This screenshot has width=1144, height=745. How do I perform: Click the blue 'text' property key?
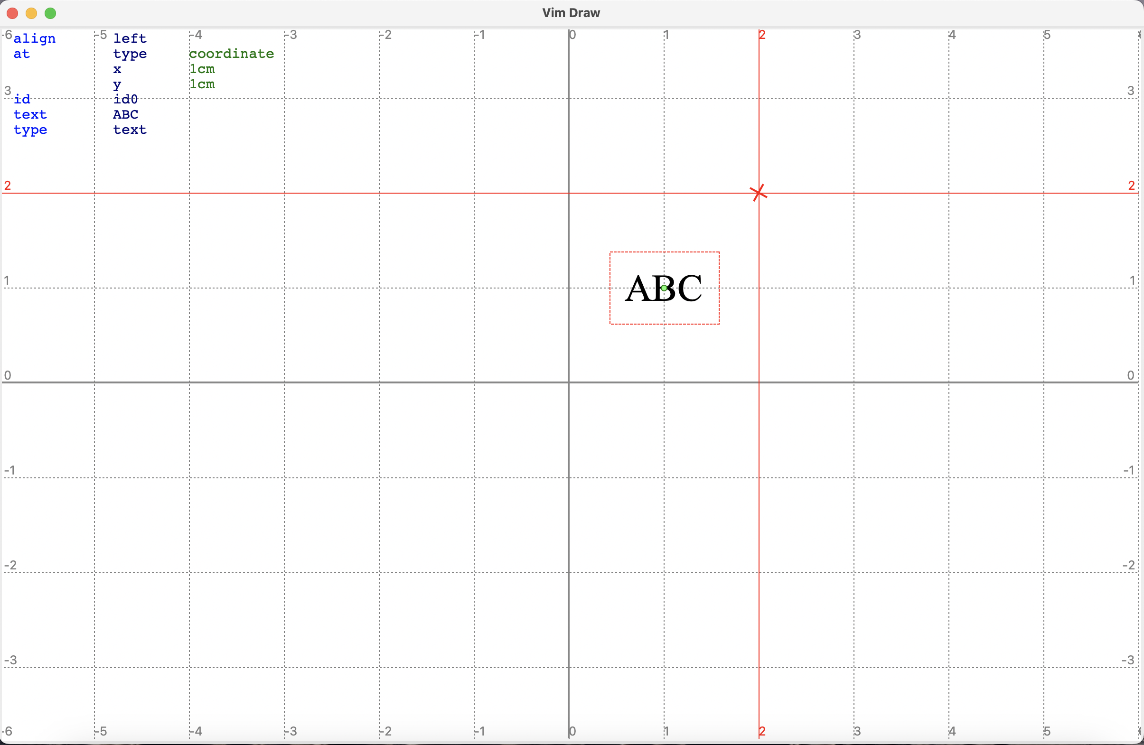click(30, 115)
